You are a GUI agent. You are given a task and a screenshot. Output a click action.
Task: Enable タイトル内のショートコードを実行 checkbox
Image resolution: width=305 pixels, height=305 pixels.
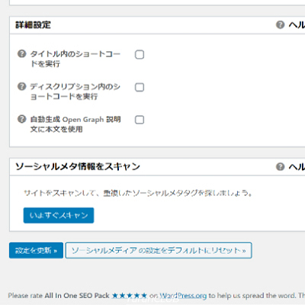tap(140, 54)
